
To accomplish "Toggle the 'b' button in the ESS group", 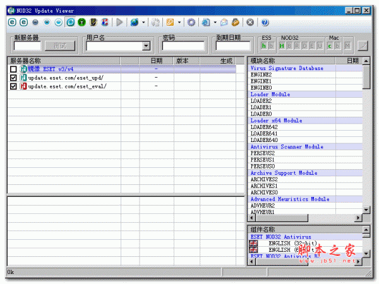I will click(x=271, y=45).
